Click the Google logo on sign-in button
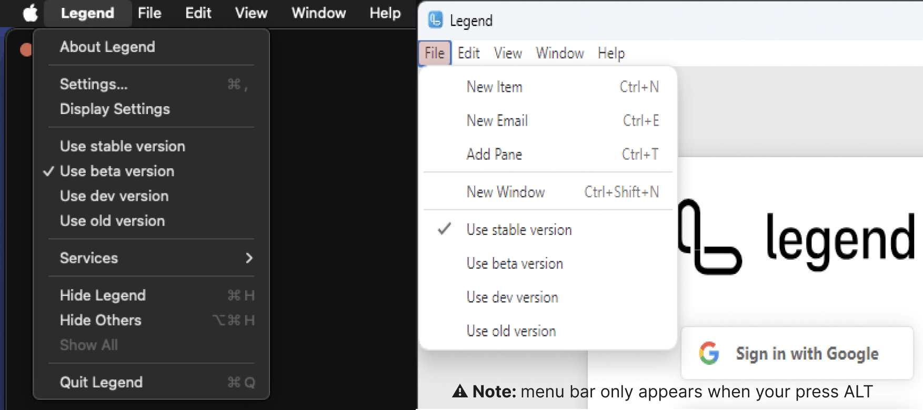 (709, 353)
